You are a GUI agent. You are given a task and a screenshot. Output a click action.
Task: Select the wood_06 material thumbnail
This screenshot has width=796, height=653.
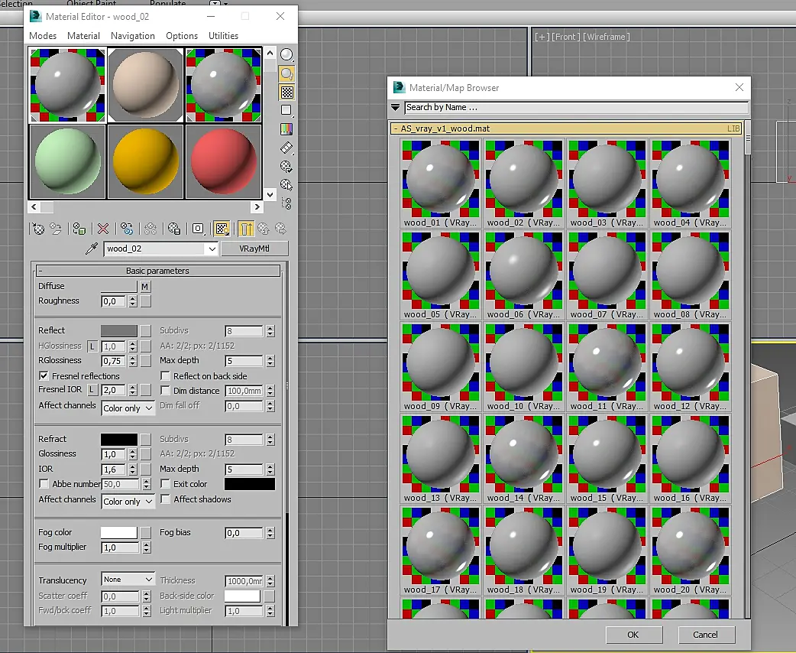tap(523, 275)
